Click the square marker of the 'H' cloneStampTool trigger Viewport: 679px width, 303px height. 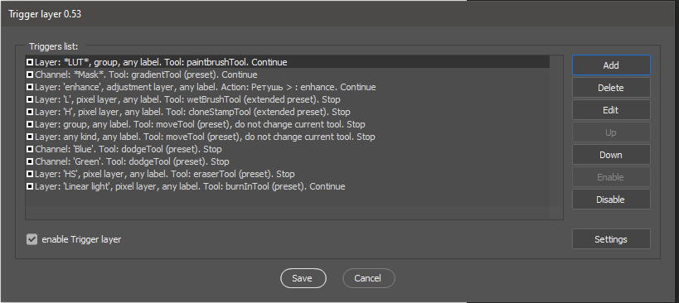click(30, 112)
